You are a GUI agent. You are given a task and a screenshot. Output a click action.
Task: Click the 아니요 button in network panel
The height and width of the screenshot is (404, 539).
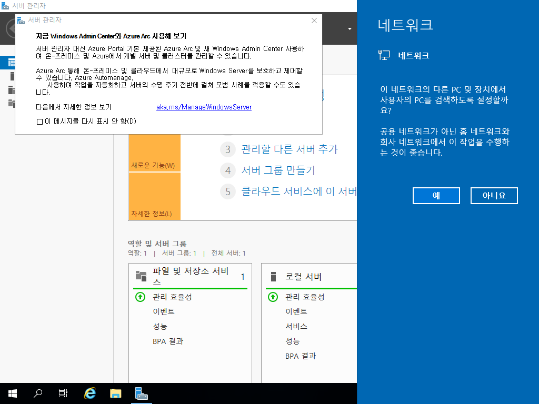494,196
